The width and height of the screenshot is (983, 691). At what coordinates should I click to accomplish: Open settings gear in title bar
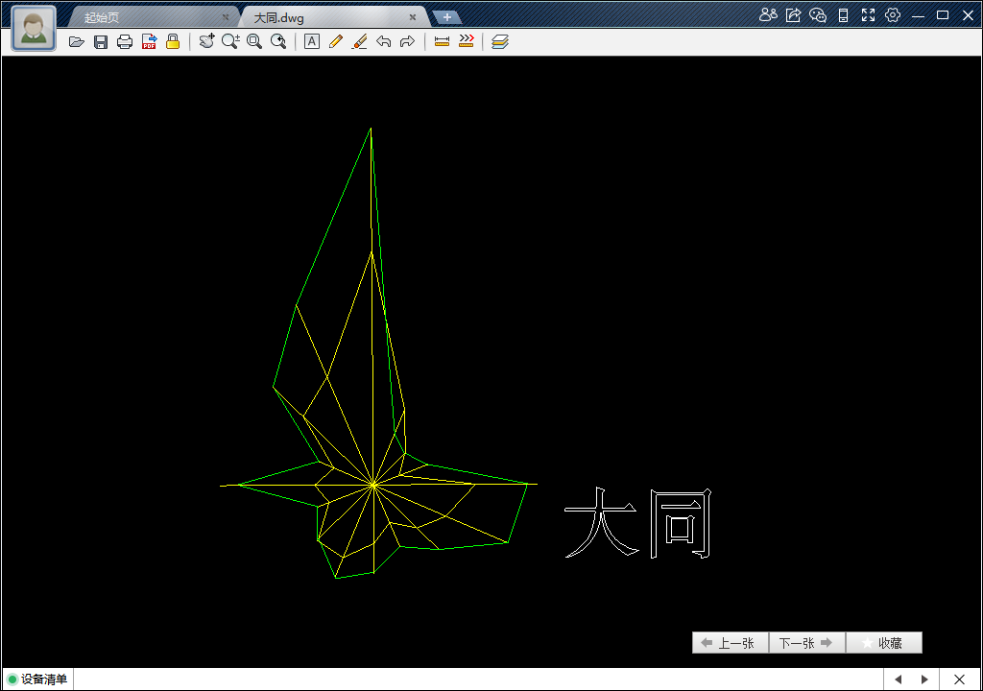point(893,15)
